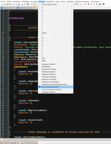Open the Macro menu
This screenshot has width=111, height=144.
(63, 1)
